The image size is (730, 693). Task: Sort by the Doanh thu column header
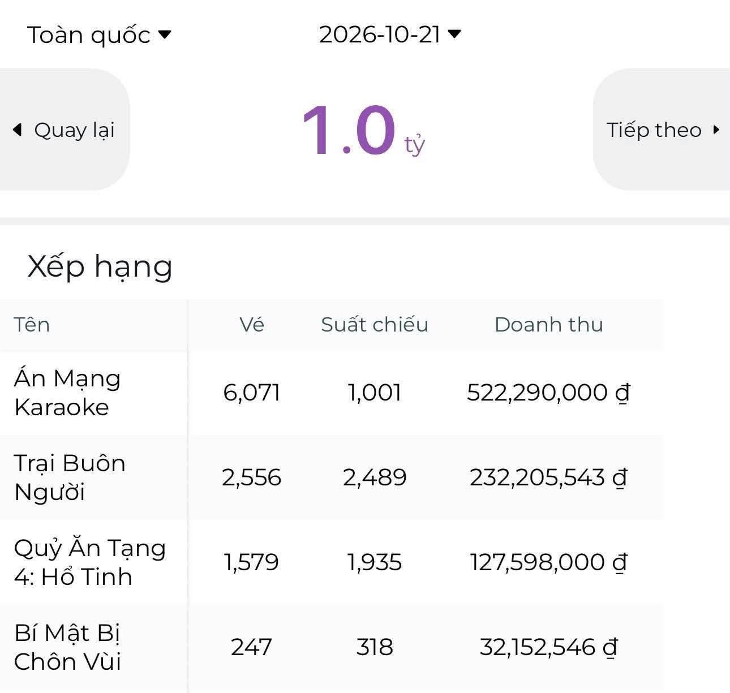pyautogui.click(x=549, y=325)
